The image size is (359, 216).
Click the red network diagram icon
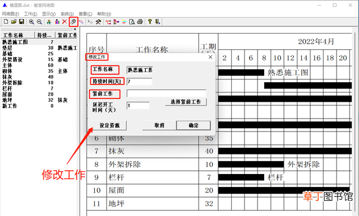(x=108, y=22)
